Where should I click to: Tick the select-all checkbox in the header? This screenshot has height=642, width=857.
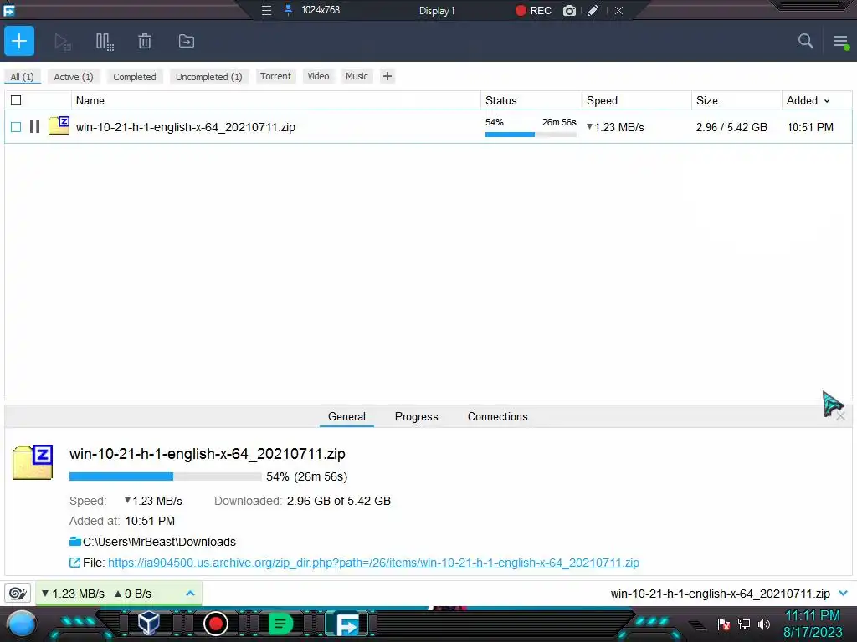16,100
